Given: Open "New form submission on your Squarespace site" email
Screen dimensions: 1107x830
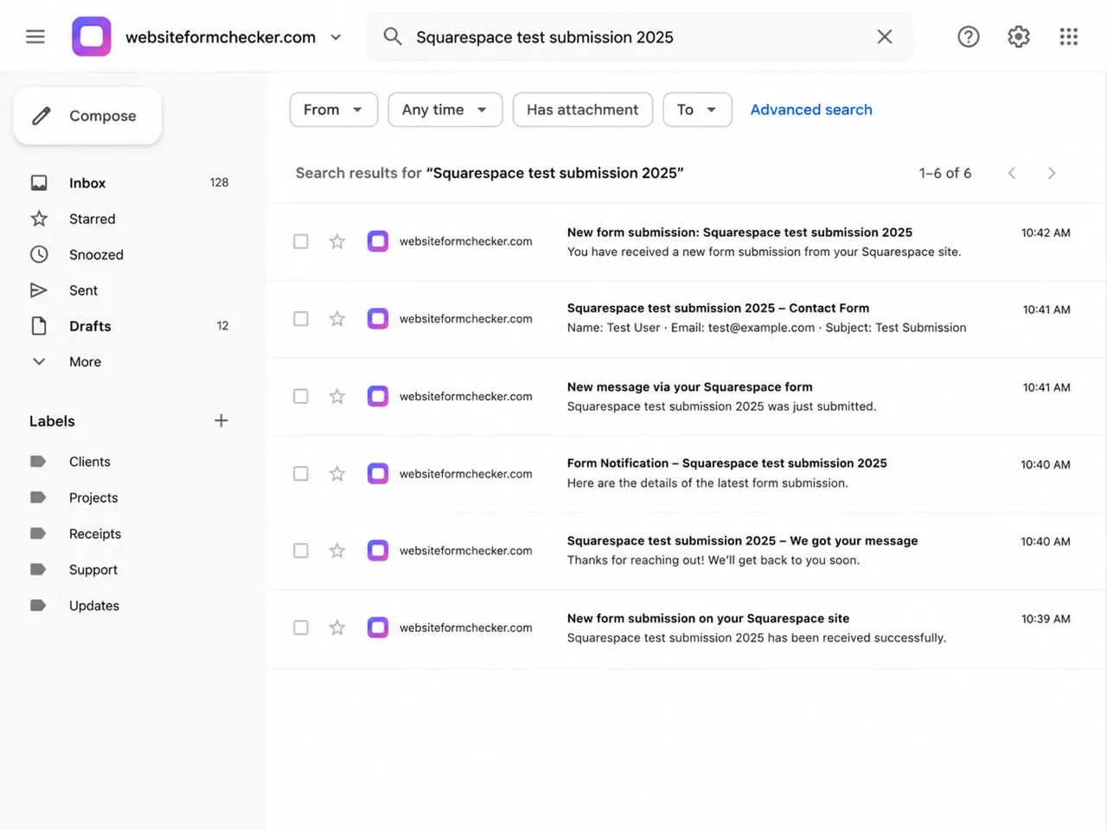Looking at the screenshot, I should coord(687,629).
